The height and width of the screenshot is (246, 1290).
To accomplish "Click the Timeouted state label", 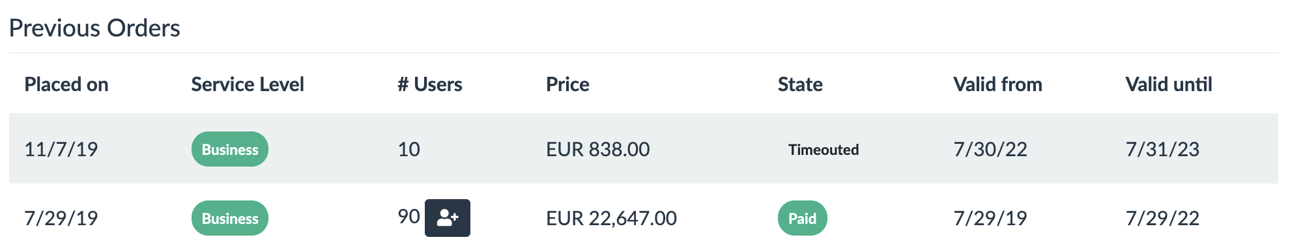I will point(824,150).
